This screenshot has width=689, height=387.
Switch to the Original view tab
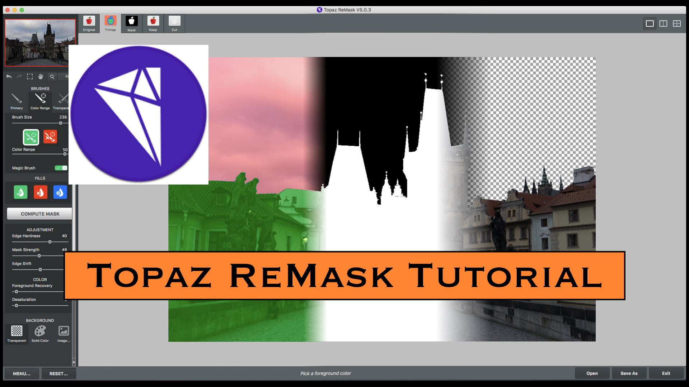(89, 24)
